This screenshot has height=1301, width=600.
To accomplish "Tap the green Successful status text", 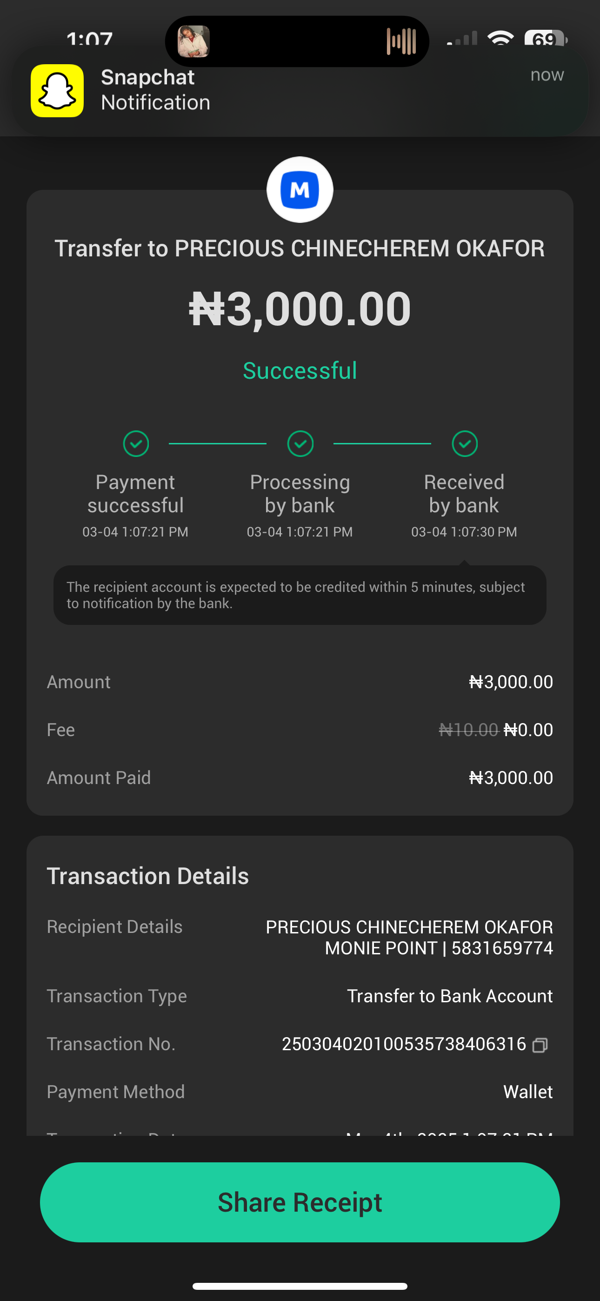I will coord(300,371).
